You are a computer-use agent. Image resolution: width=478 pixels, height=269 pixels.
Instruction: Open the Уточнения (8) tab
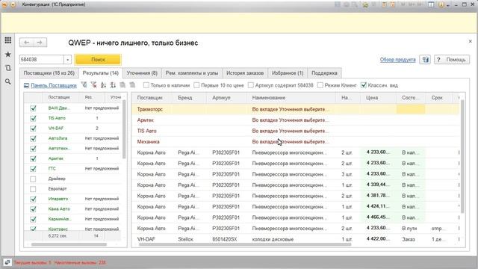(x=142, y=73)
